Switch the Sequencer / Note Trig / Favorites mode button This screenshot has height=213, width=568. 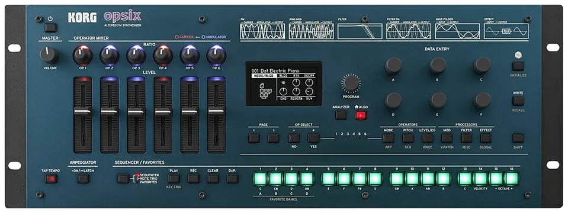pyautogui.click(x=123, y=179)
